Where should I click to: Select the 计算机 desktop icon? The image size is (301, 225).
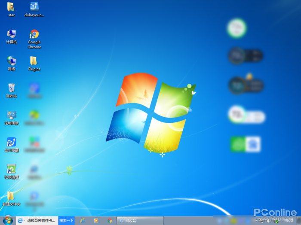(12, 36)
